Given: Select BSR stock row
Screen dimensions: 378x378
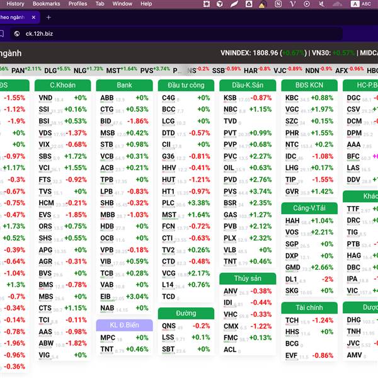Looking at the screenshot, I should (x=248, y=203).
